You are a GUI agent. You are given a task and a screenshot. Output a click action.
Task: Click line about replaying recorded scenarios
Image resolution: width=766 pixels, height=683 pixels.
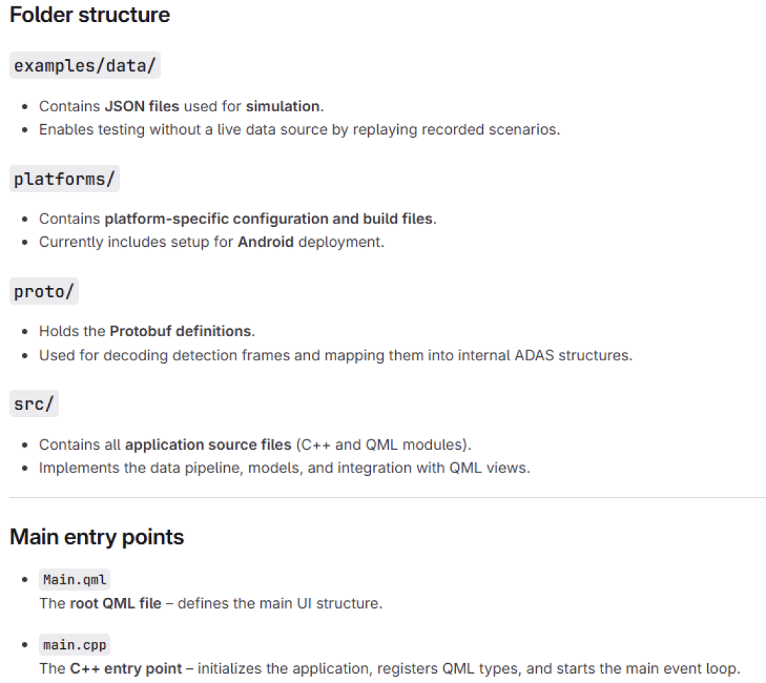pos(299,130)
